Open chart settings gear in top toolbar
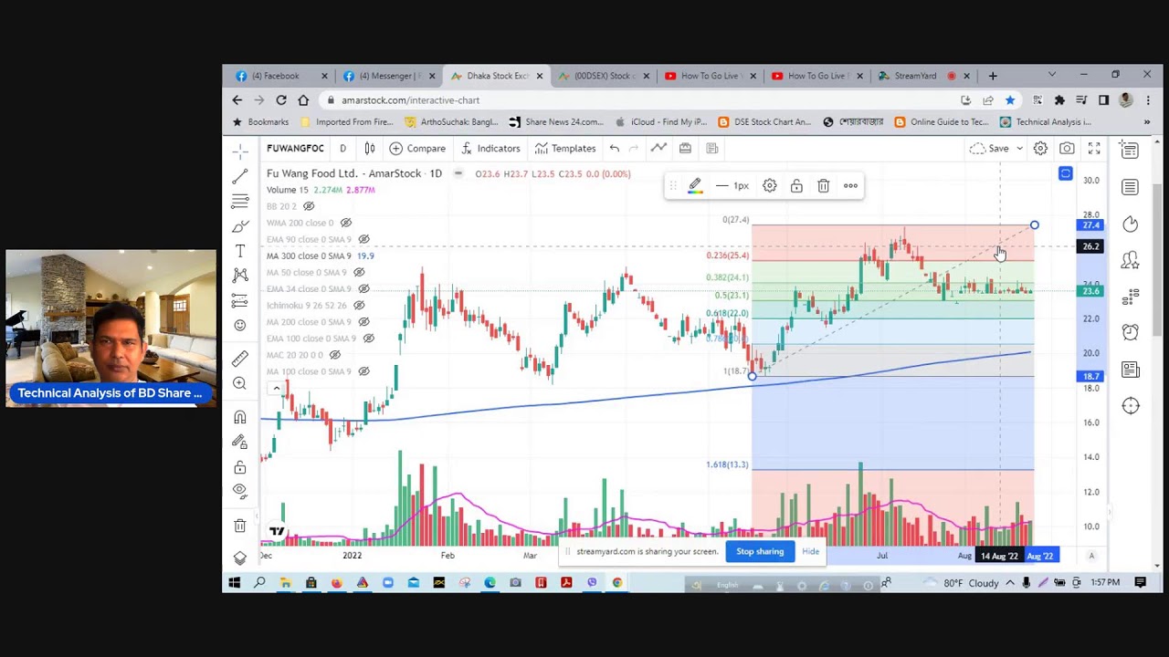The width and height of the screenshot is (1169, 657). tap(1040, 148)
